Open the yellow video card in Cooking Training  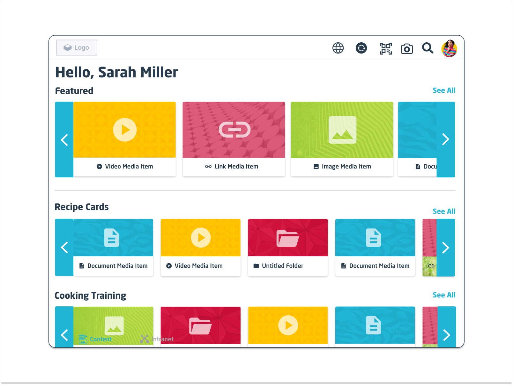click(288, 326)
